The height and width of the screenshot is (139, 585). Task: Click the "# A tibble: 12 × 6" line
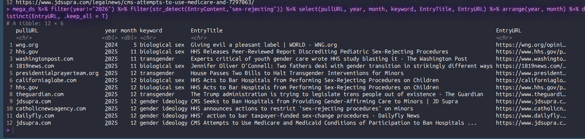[35, 24]
